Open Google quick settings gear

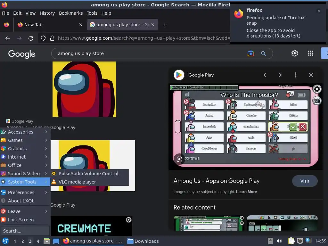(x=295, y=53)
